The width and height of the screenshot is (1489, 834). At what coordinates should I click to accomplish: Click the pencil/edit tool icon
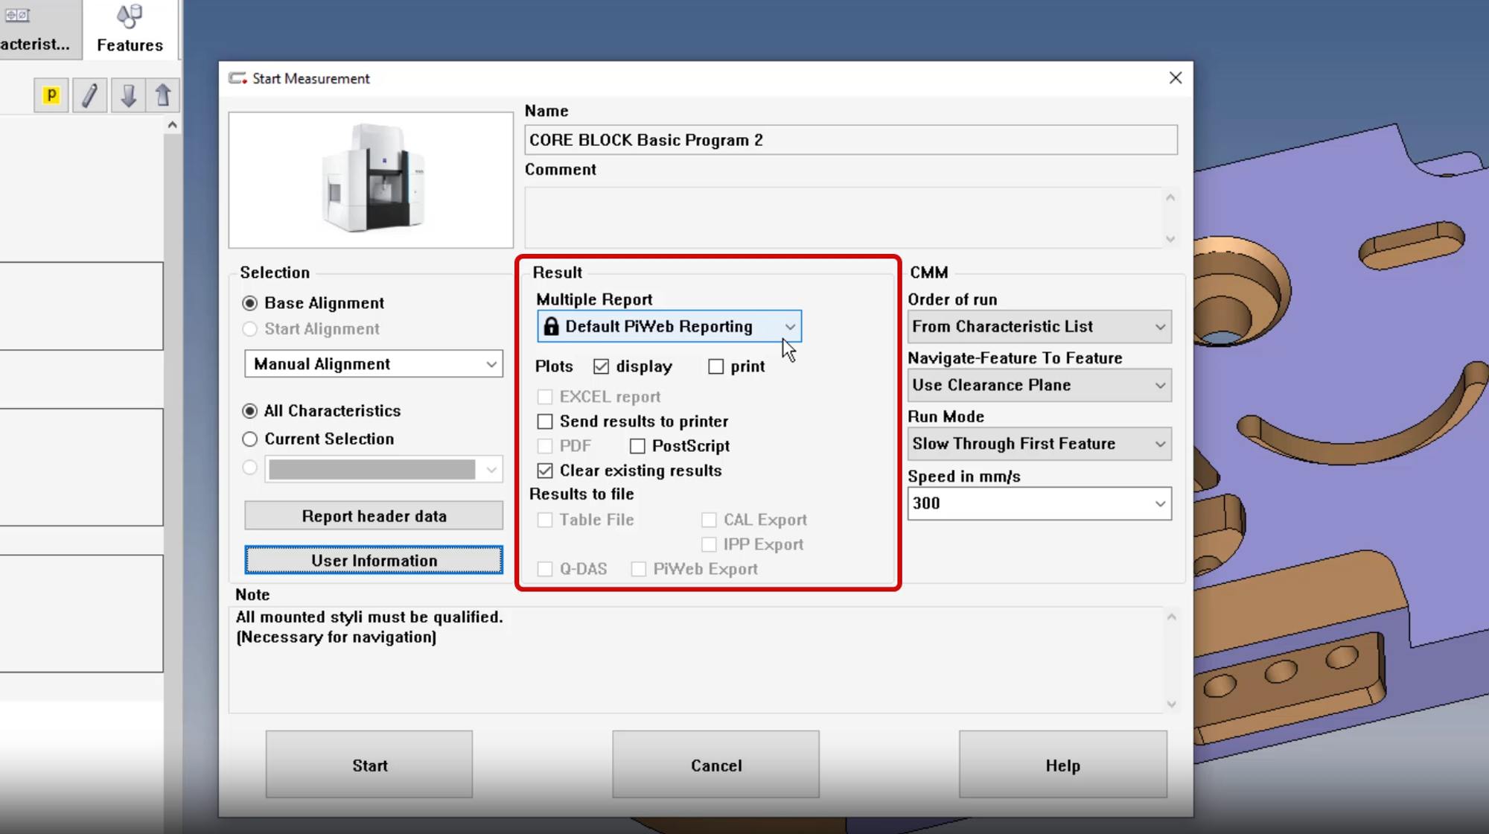[90, 95]
